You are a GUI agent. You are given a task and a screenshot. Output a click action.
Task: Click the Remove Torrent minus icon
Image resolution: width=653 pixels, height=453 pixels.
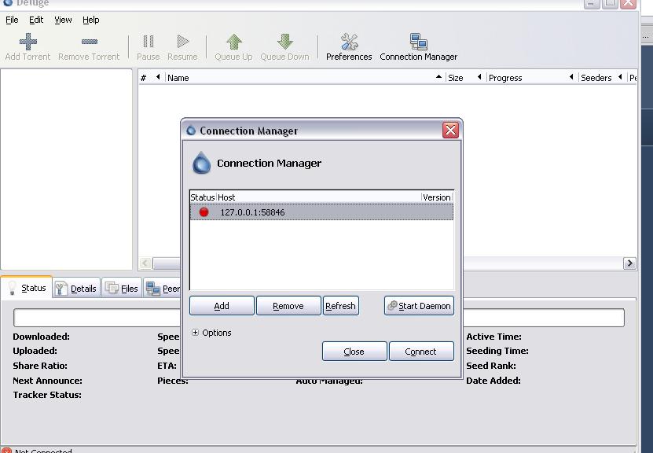[89, 42]
